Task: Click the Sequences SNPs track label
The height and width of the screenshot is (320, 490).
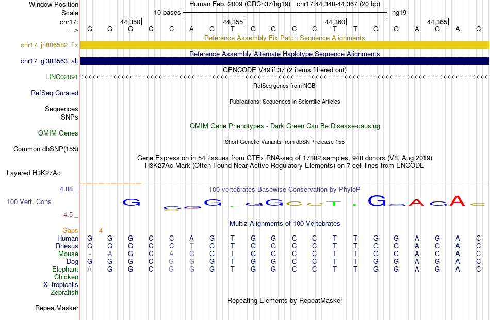Action: [x=61, y=113]
